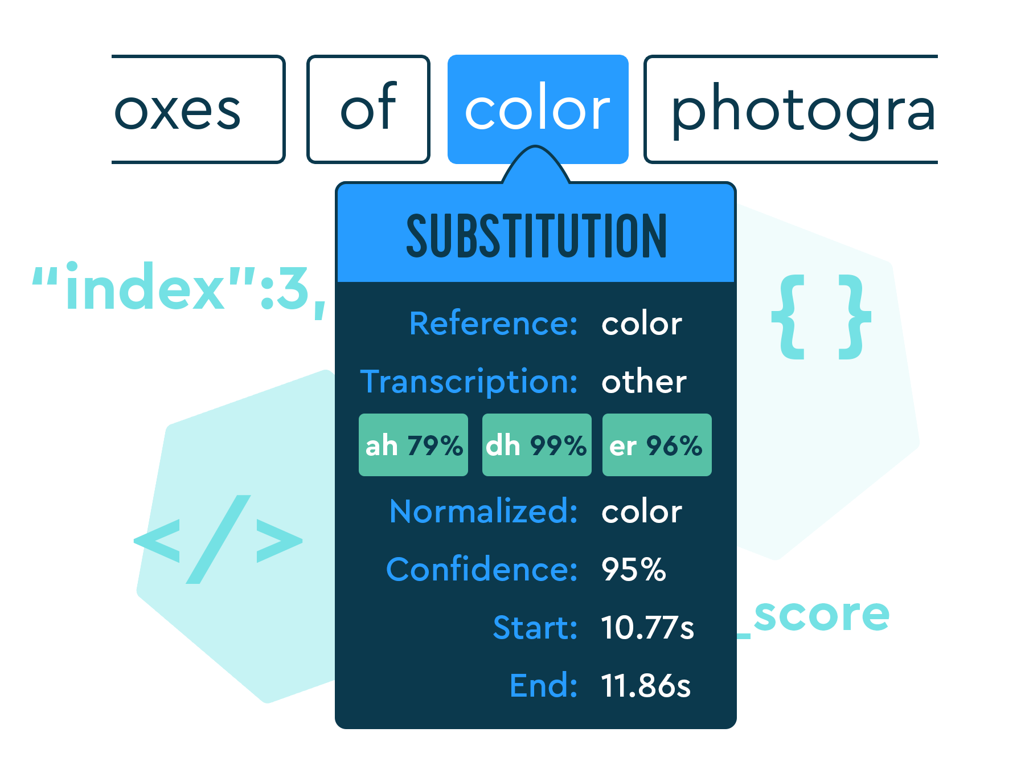Viewport: 1025px width, 769px height.
Task: Click the Reference value "color"
Action: point(642,324)
